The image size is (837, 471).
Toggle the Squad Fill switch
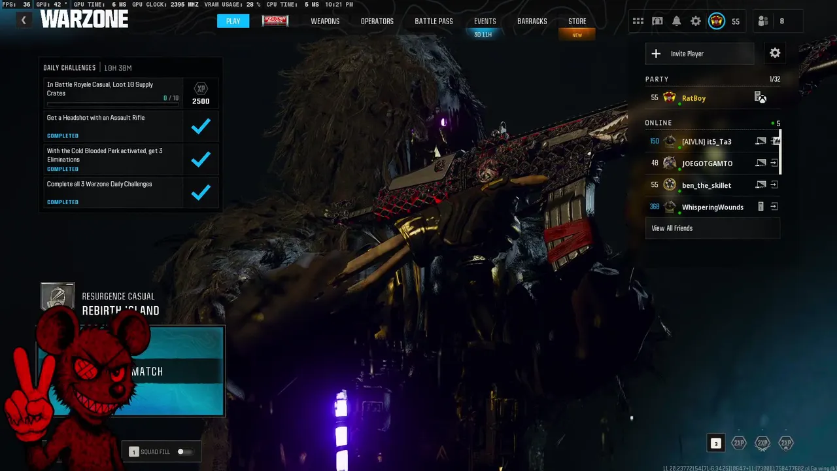pos(185,451)
